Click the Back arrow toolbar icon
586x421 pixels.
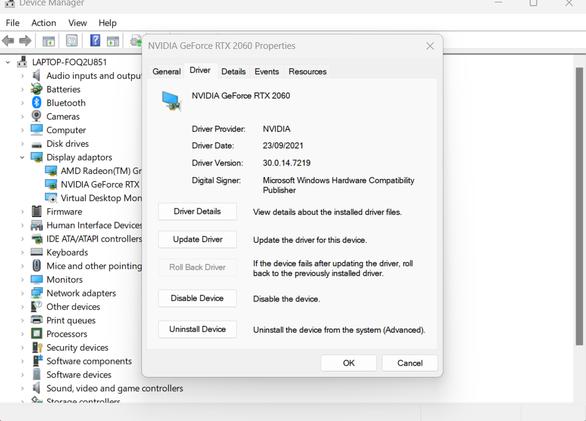8,41
